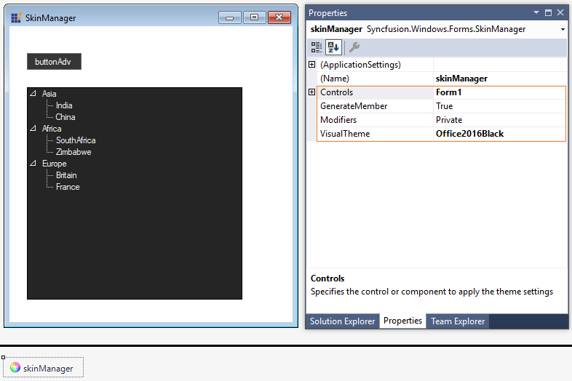This screenshot has width=572, height=381.
Task: Collapse the Asia tree node
Action: 33,93
